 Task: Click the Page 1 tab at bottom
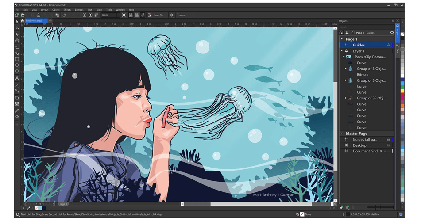point(63,204)
